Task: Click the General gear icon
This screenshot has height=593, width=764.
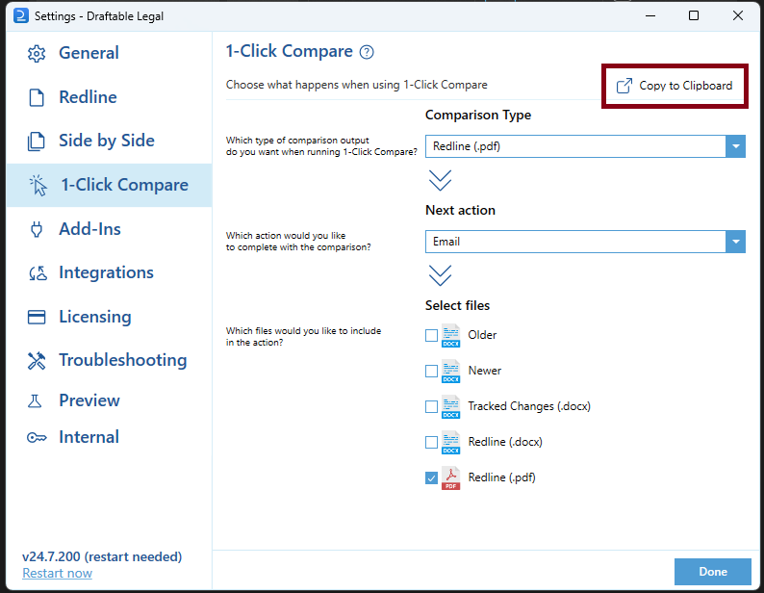Action: [x=37, y=54]
